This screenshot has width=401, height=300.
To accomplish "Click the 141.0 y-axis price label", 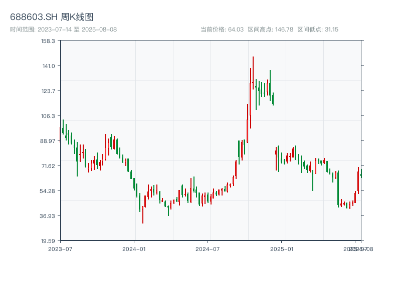I will pos(48,66).
